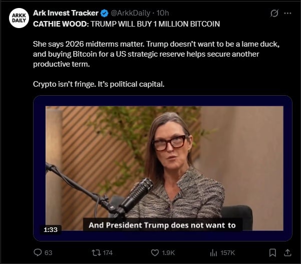The width and height of the screenshot is (301, 264).
Task: Click the reply speech bubble icon
Action: [38, 252]
